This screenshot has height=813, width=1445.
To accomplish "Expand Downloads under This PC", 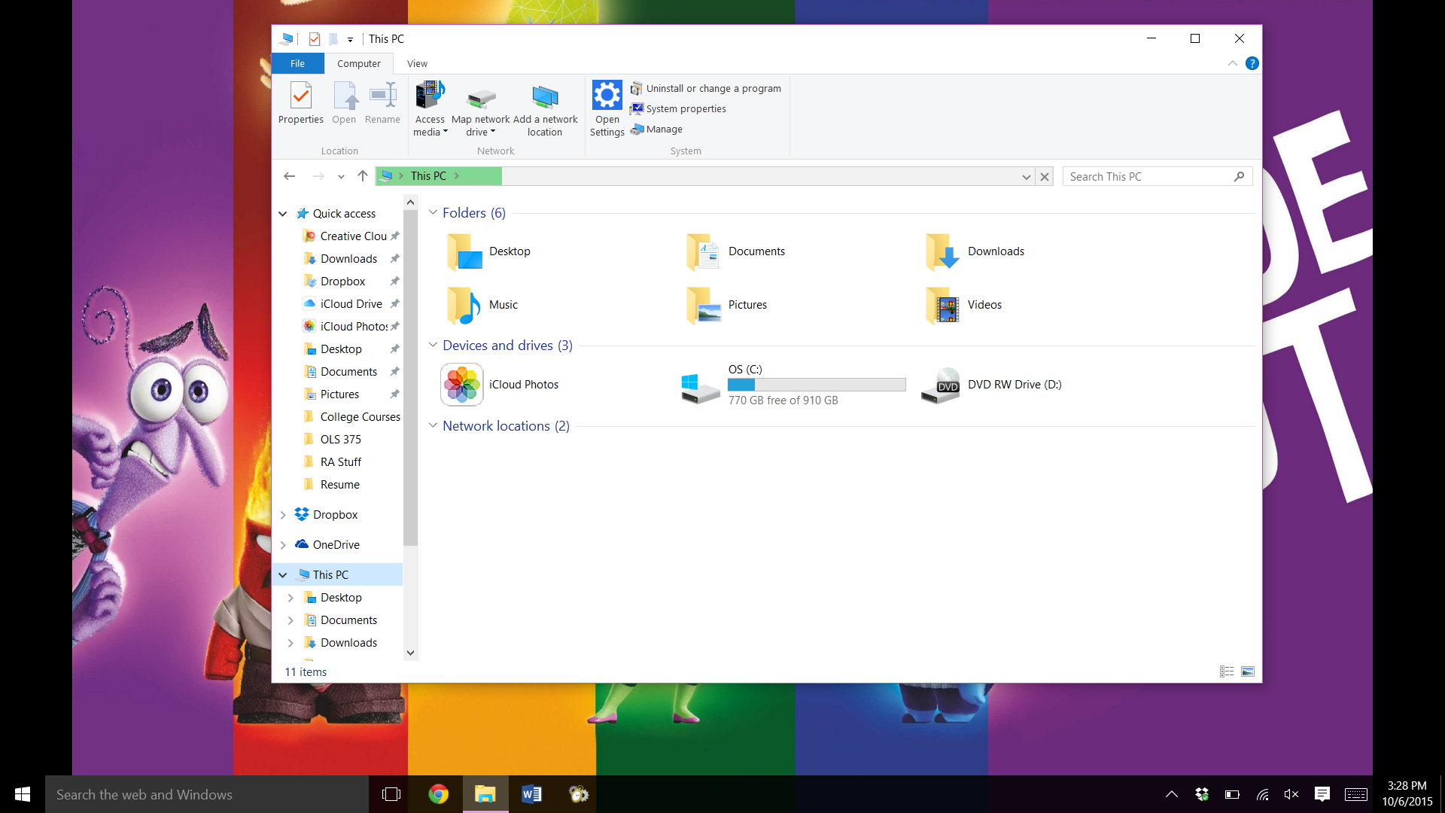I will [x=291, y=643].
